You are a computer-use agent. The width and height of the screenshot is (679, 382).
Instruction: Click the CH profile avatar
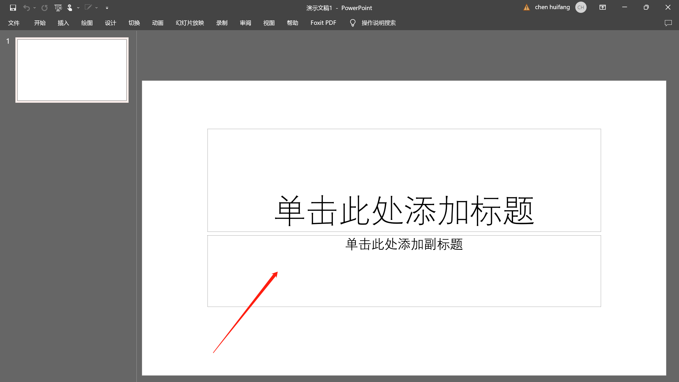(x=581, y=7)
